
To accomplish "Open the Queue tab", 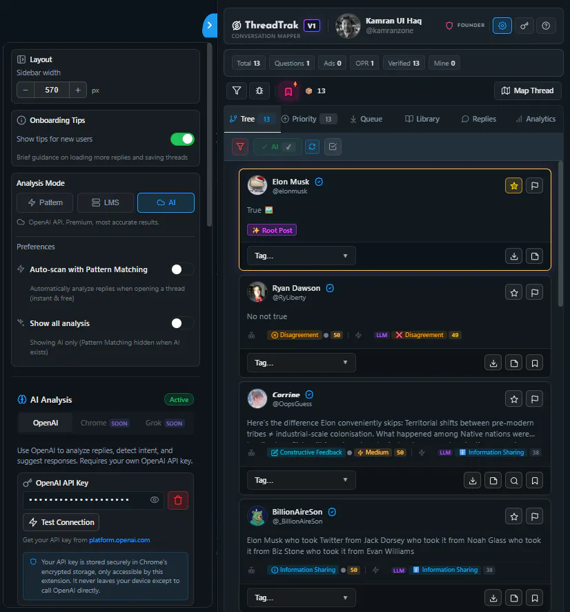I will pos(366,119).
